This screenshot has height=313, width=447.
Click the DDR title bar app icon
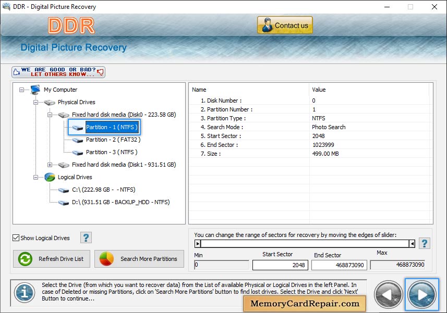[6, 7]
